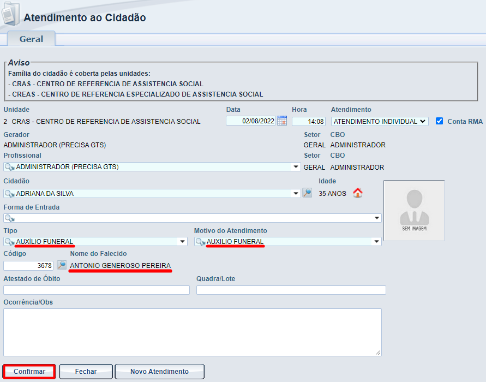The width and height of the screenshot is (486, 382).
Task: Click the search icon next to Código
Action: tap(62, 265)
